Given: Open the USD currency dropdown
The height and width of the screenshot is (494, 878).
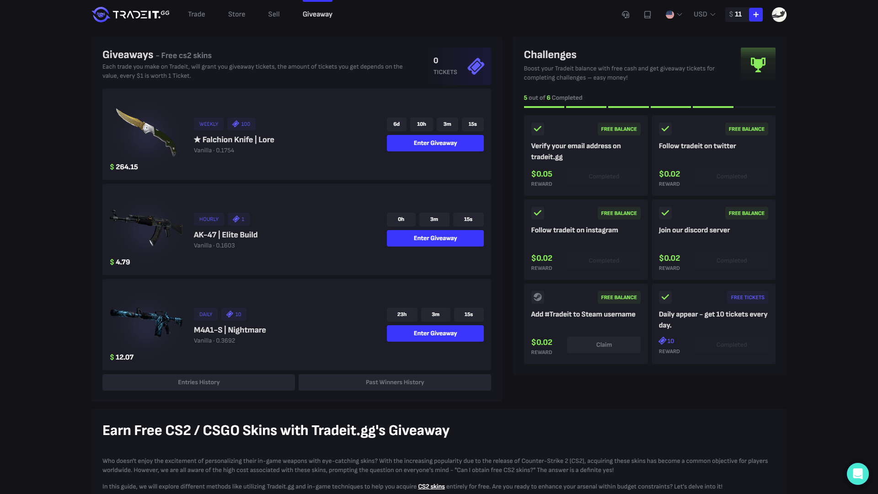Looking at the screenshot, I should [x=704, y=14].
